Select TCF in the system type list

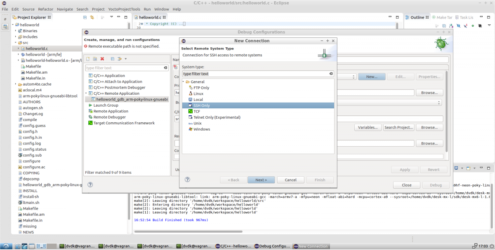(x=196, y=111)
